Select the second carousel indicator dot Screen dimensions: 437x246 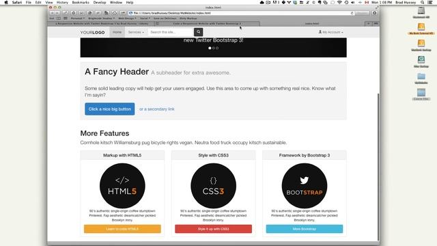214,48
